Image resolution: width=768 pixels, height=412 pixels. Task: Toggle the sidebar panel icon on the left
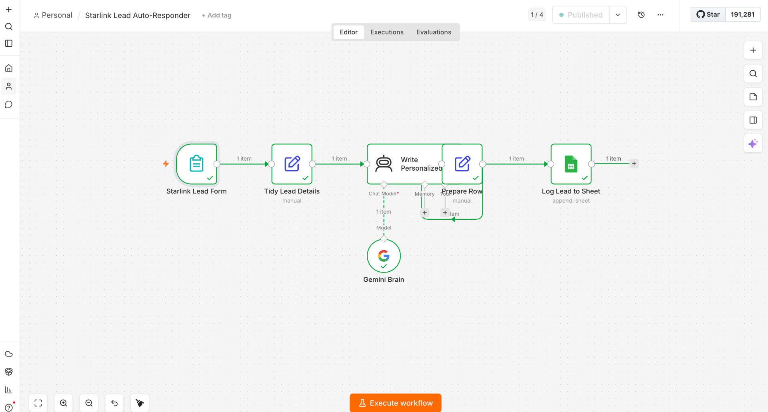point(9,43)
